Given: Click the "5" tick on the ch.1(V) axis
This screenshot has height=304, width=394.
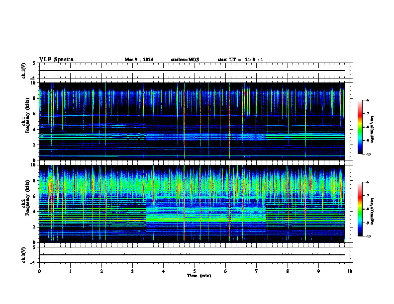Looking at the screenshot, I should tap(34, 63).
